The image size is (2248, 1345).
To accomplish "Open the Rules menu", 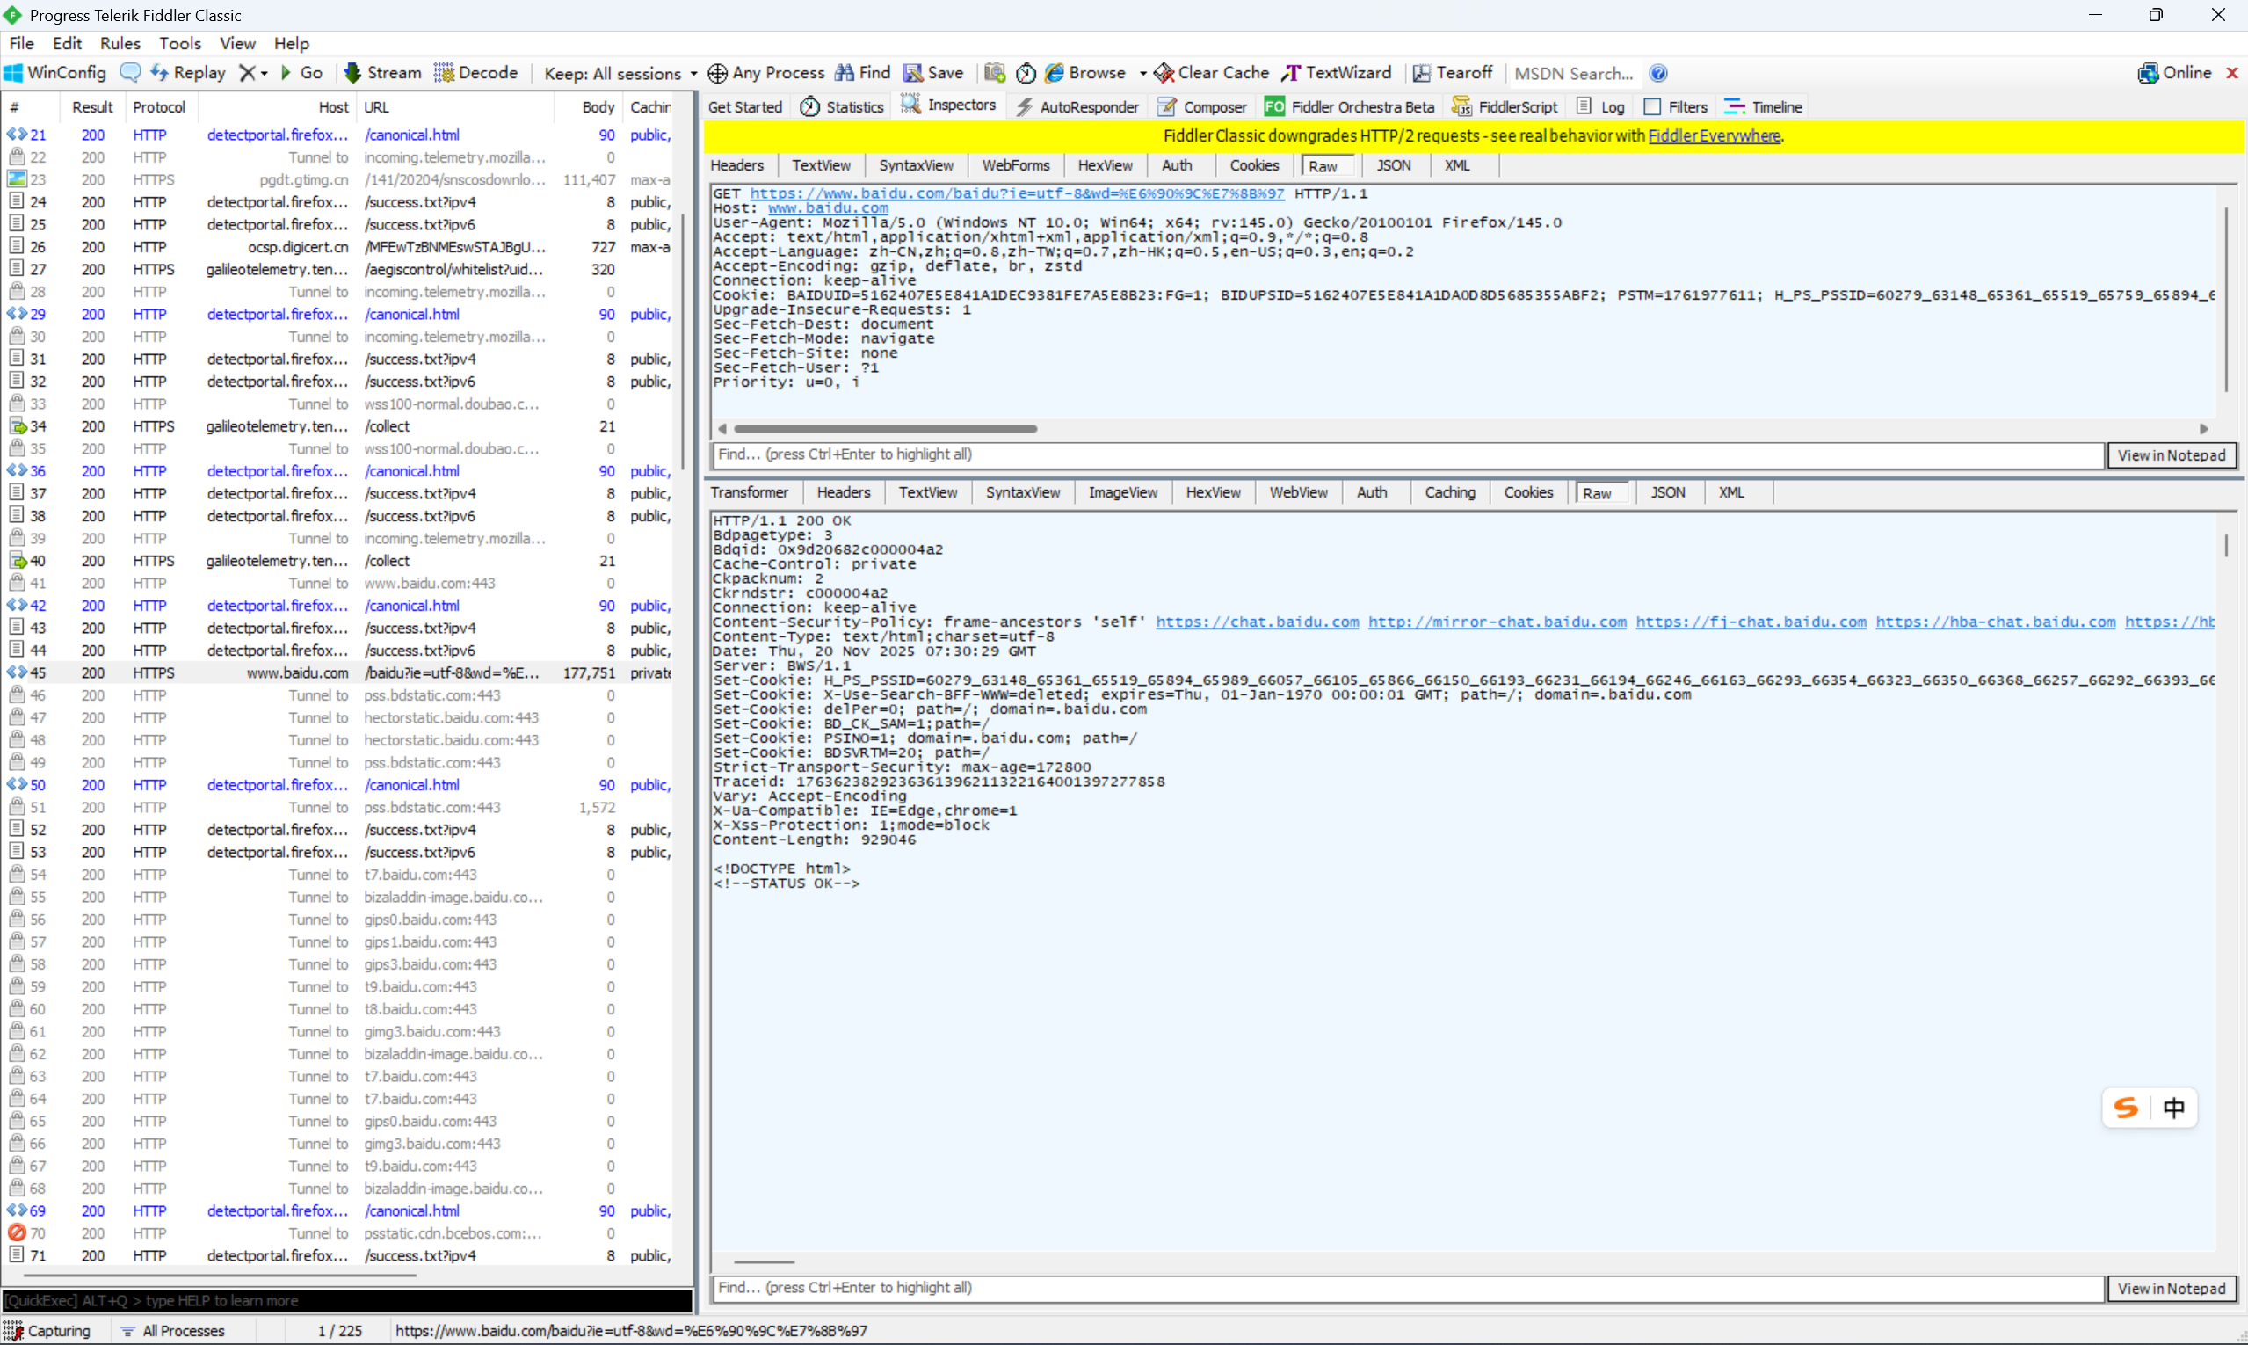I will click(x=120, y=42).
